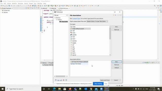
Task: Click Link with Editor icon in Project Explorer
Action: (x=28, y=8)
